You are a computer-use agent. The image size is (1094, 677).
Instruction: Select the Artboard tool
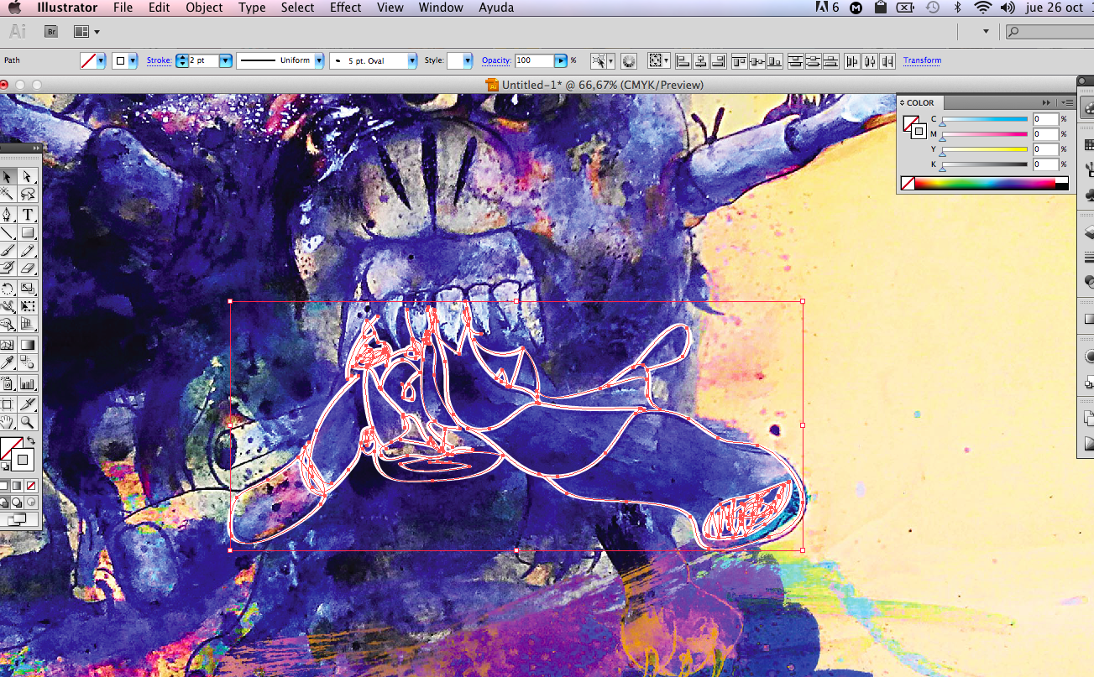point(8,404)
